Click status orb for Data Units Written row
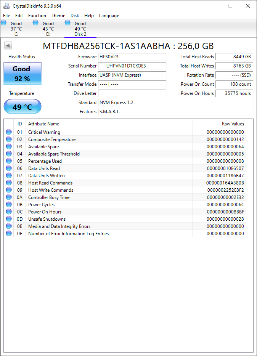The height and width of the screenshot is (356, 257). pos(9,175)
